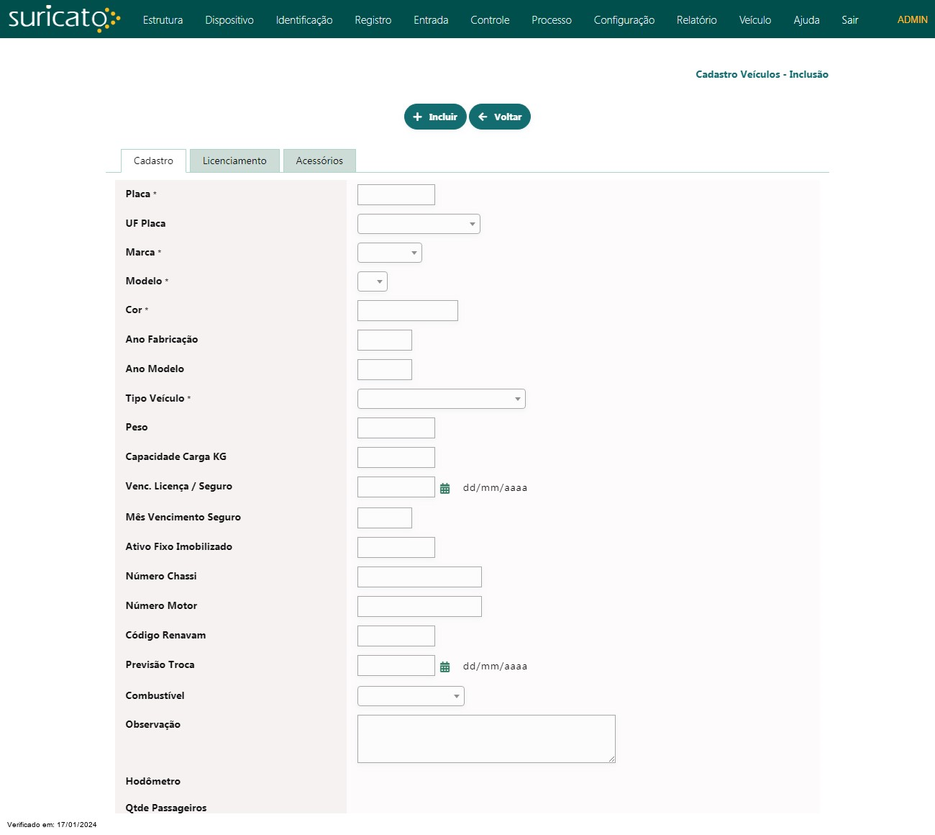
Task: Open the Configuração menu
Action: [624, 20]
